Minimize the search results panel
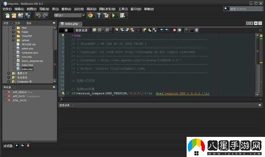Screen dimensions: 265x157 260,105
